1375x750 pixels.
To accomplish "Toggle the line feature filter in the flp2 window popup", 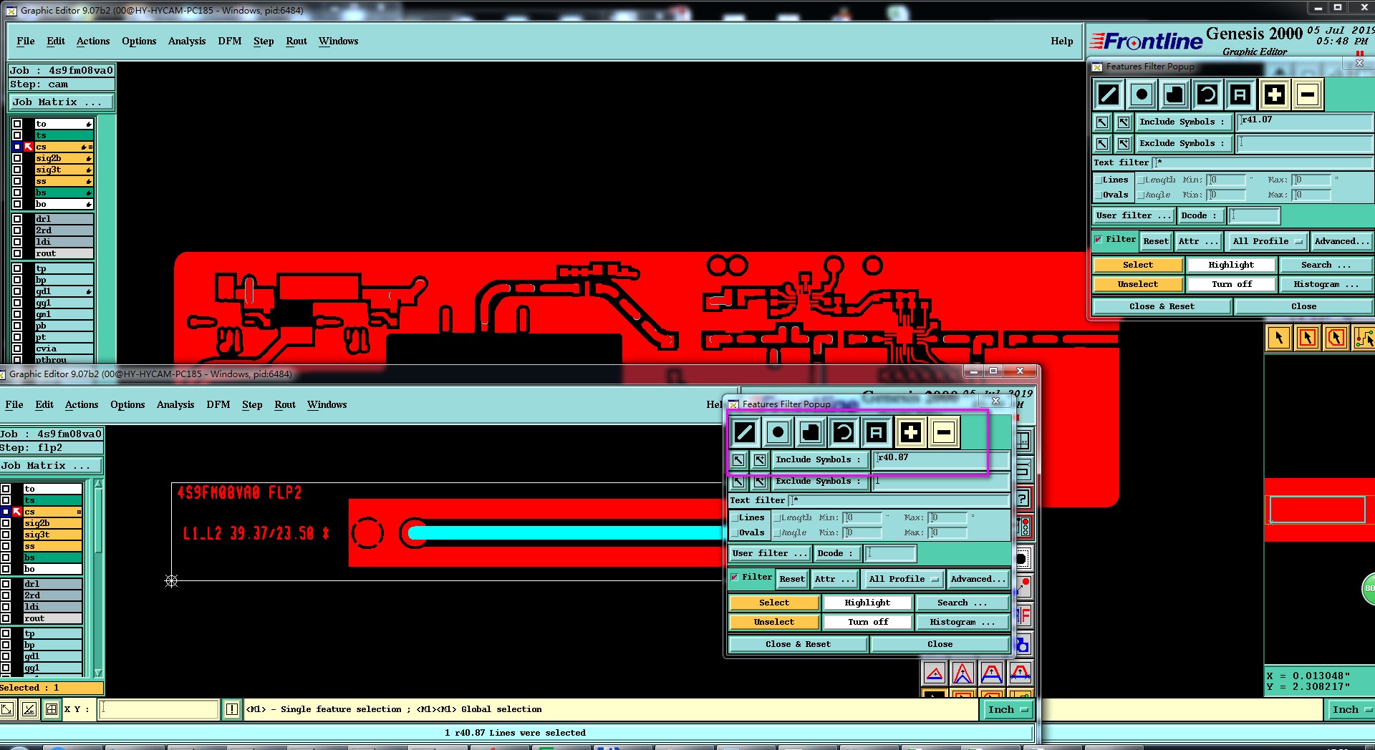I will [745, 432].
